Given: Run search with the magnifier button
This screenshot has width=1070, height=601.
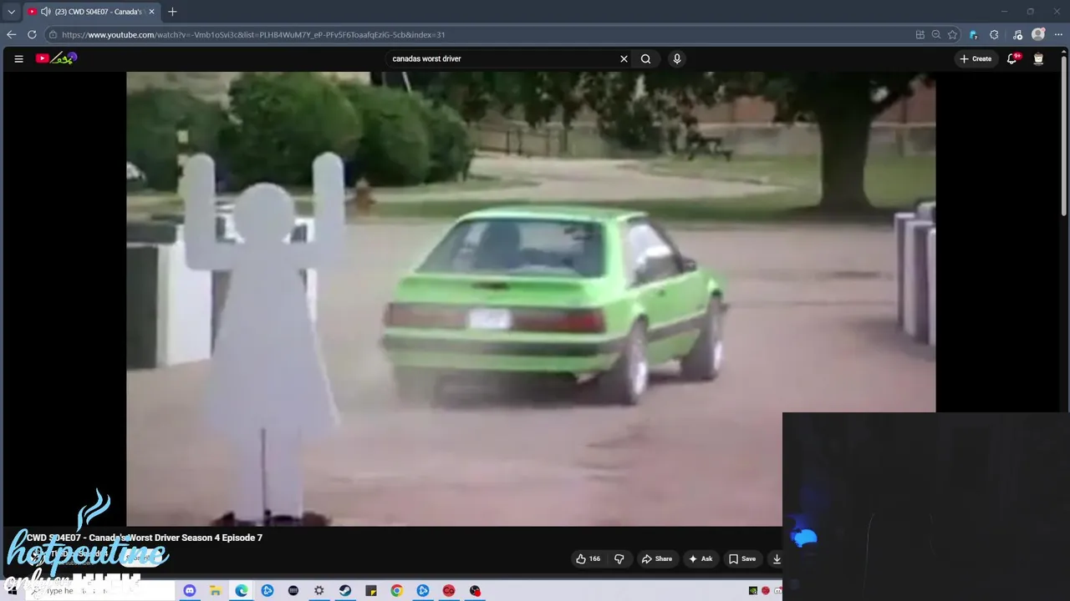Looking at the screenshot, I should tap(645, 58).
